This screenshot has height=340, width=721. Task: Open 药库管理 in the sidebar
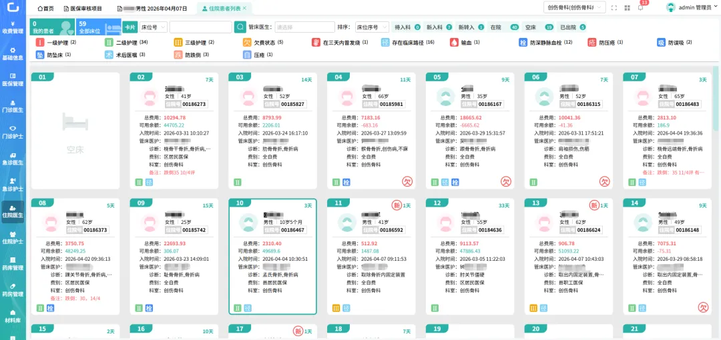pyautogui.click(x=13, y=263)
